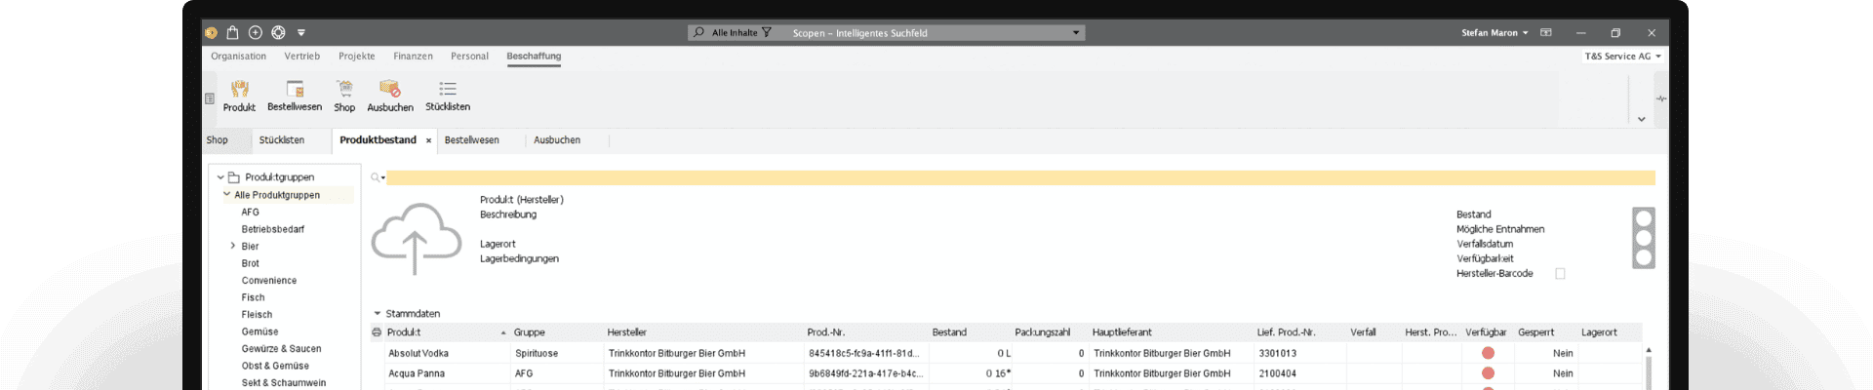
Task: Open the Stücklisten ribbon tool
Action: click(448, 96)
